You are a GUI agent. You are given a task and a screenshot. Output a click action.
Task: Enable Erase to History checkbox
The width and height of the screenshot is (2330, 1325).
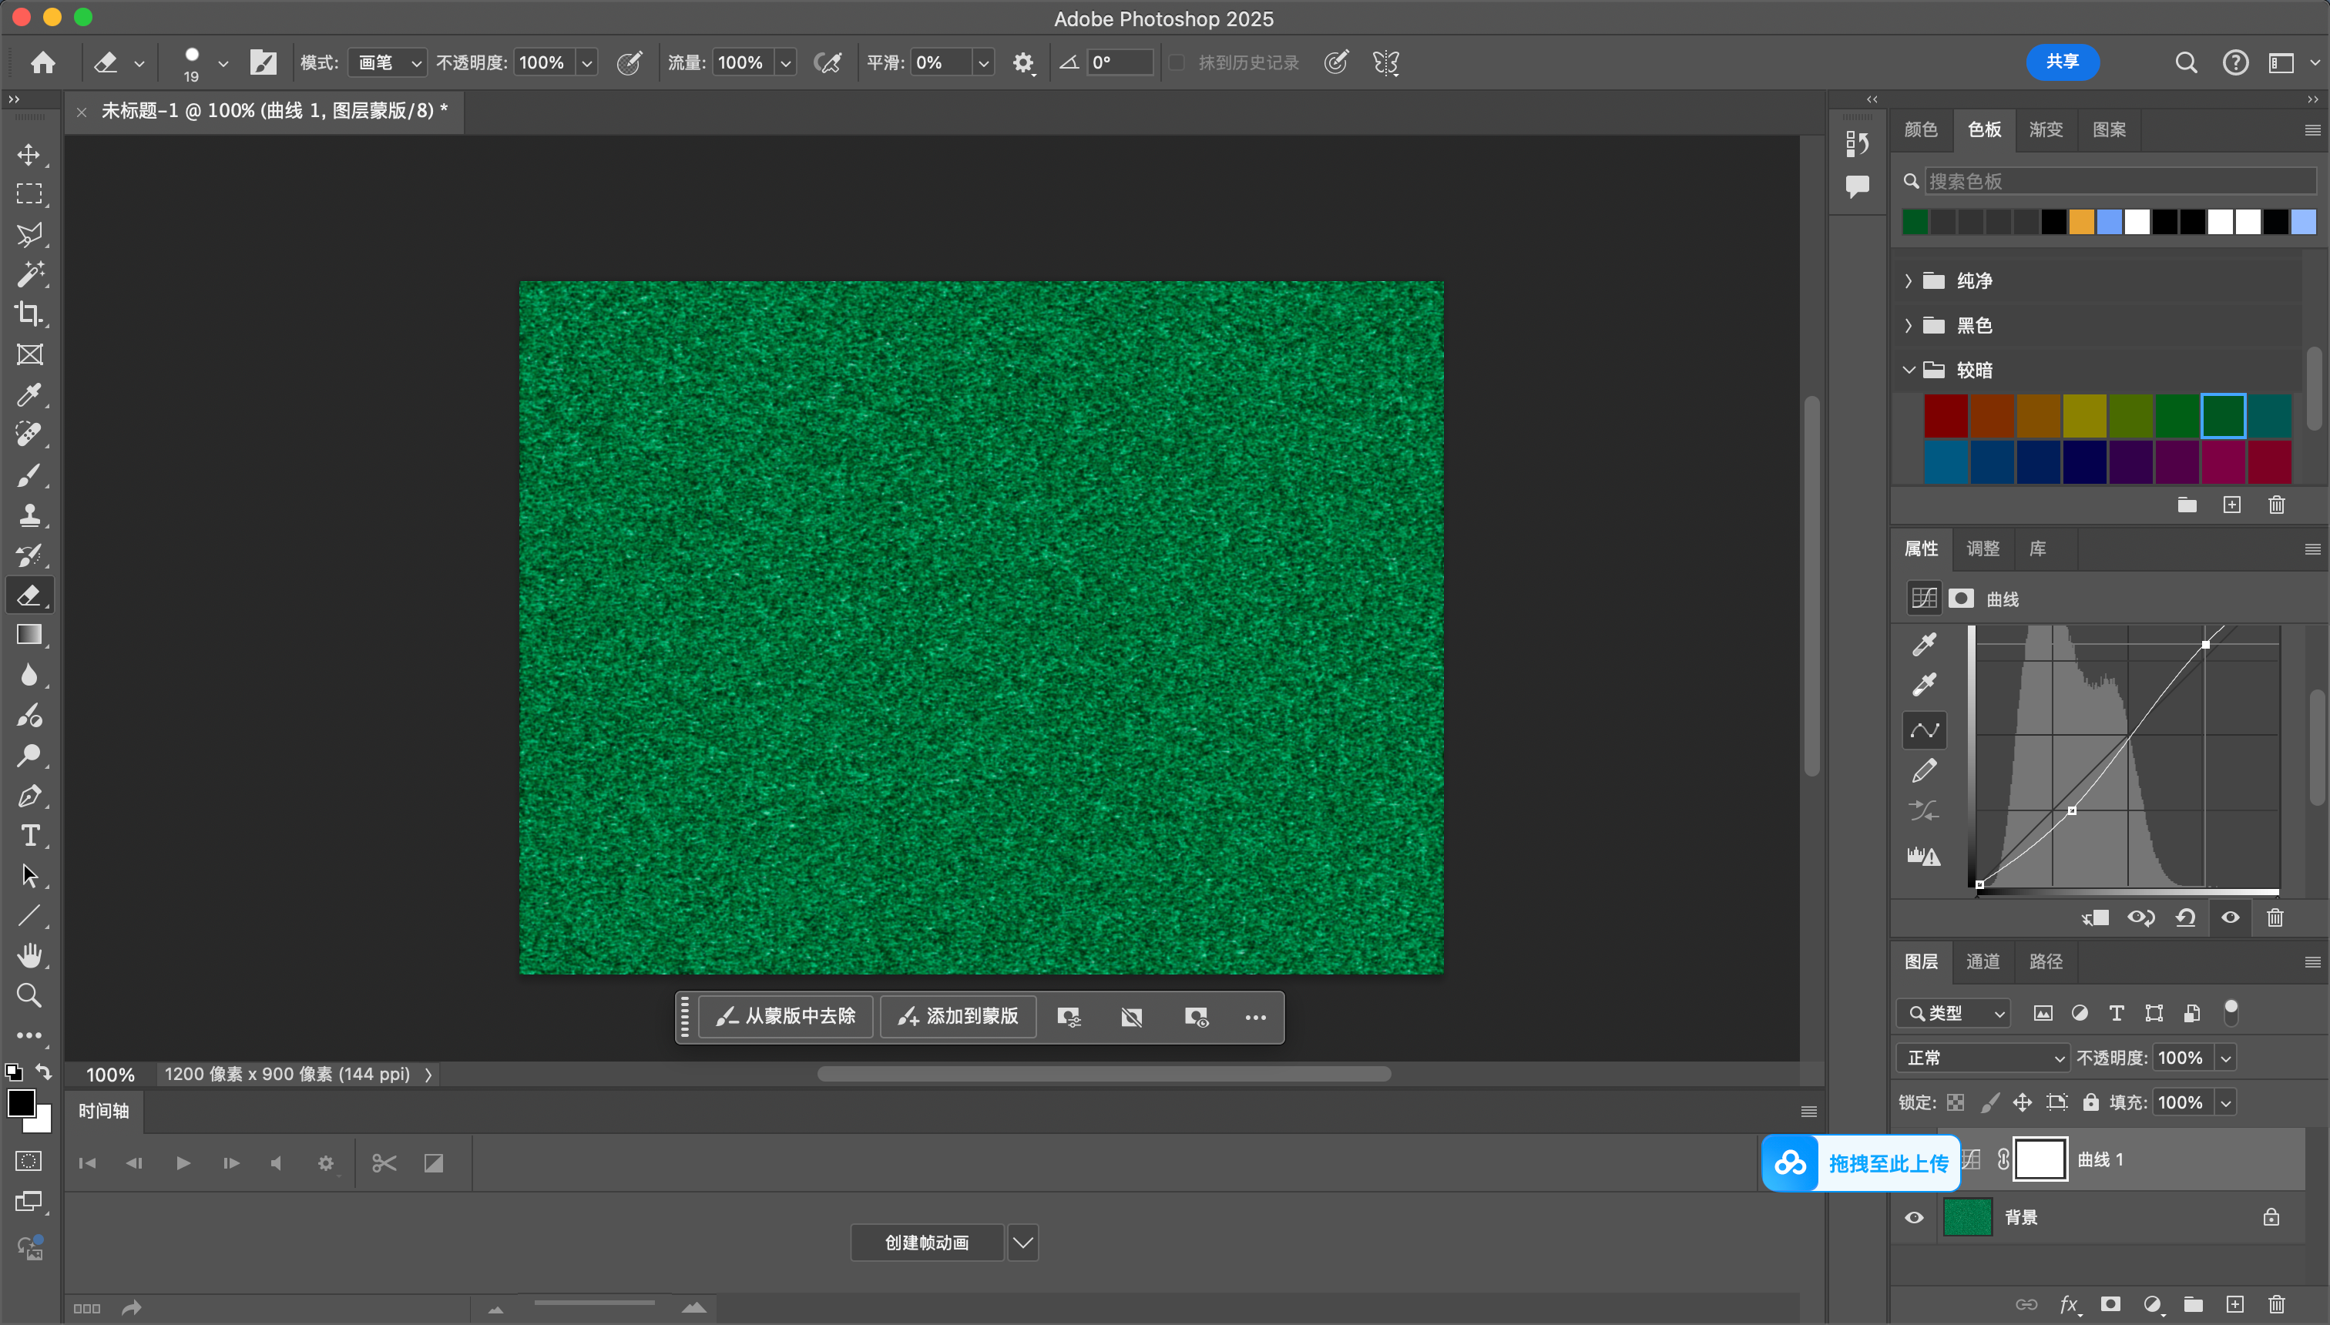(x=1176, y=62)
